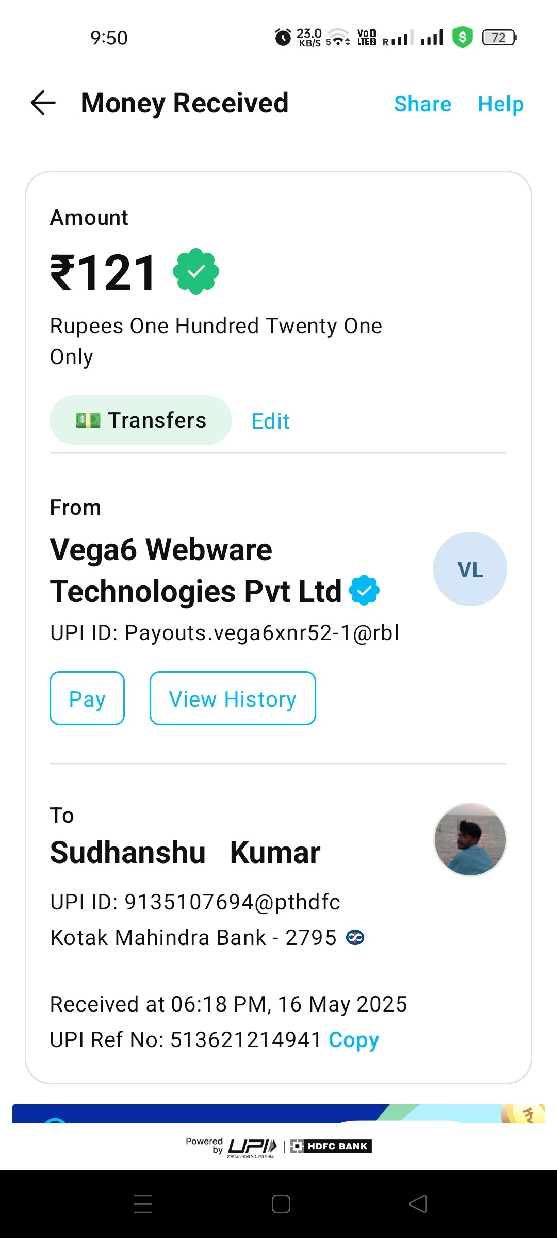Open Sudhanshu Kumar's profile photo
Image resolution: width=557 pixels, height=1238 pixels.
(470, 839)
